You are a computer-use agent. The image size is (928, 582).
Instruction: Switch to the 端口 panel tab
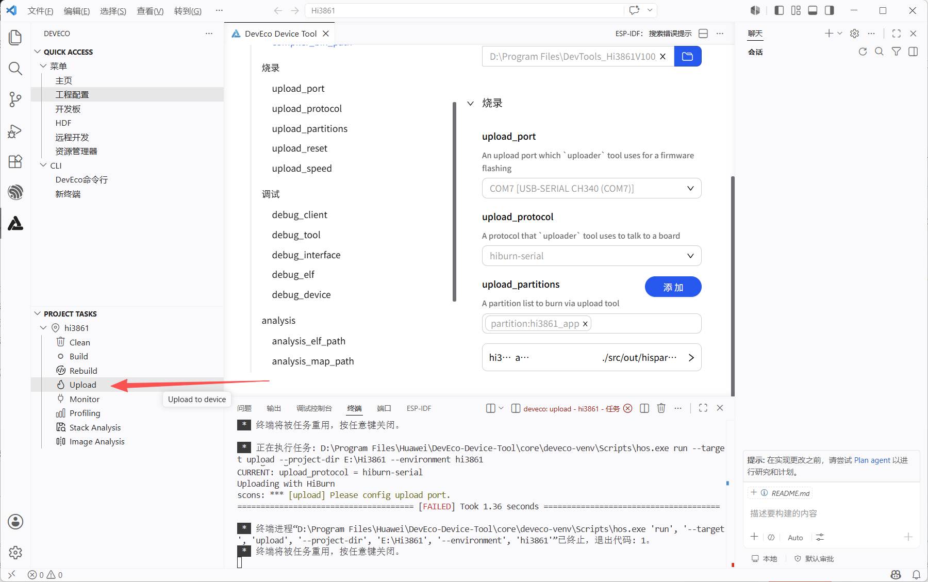[x=384, y=408]
